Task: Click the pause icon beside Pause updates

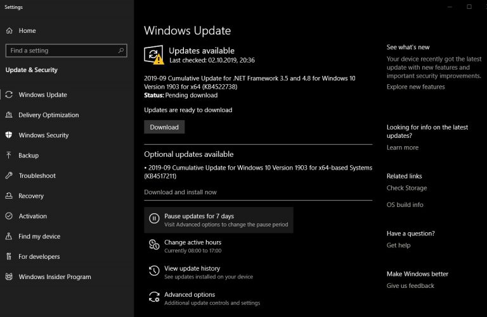Action: [x=154, y=218]
